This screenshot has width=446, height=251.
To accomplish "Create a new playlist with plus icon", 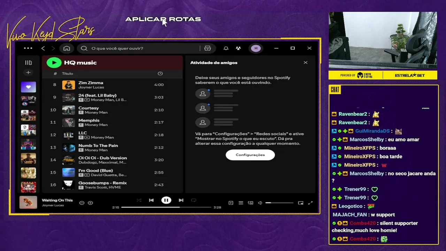I will coord(28,73).
